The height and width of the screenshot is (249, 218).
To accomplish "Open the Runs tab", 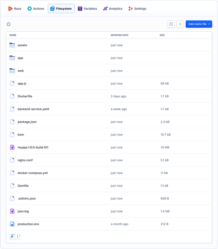I will point(15,9).
